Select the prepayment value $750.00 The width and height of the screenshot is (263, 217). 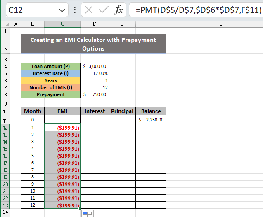[95, 94]
